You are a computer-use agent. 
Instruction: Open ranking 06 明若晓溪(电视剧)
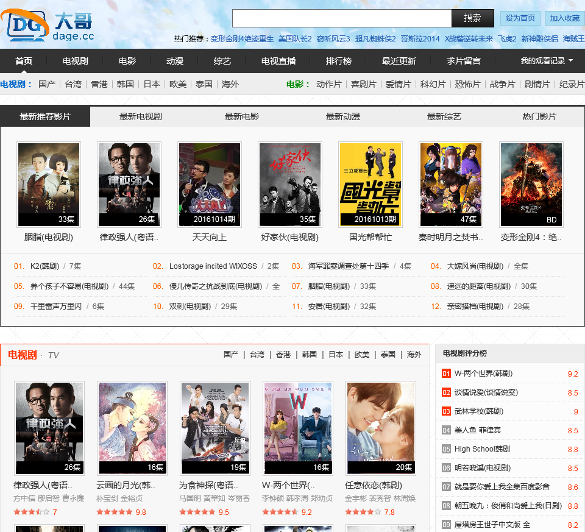483,468
